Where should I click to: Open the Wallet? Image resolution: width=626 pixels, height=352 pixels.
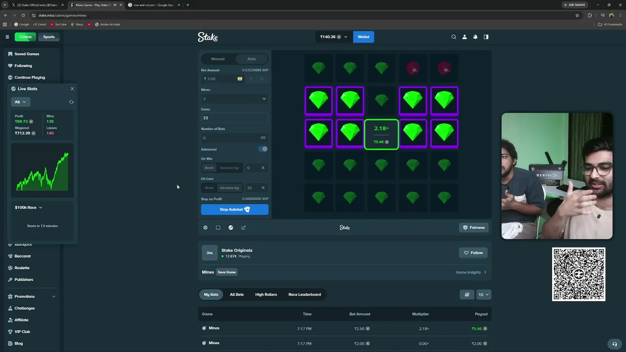point(363,37)
